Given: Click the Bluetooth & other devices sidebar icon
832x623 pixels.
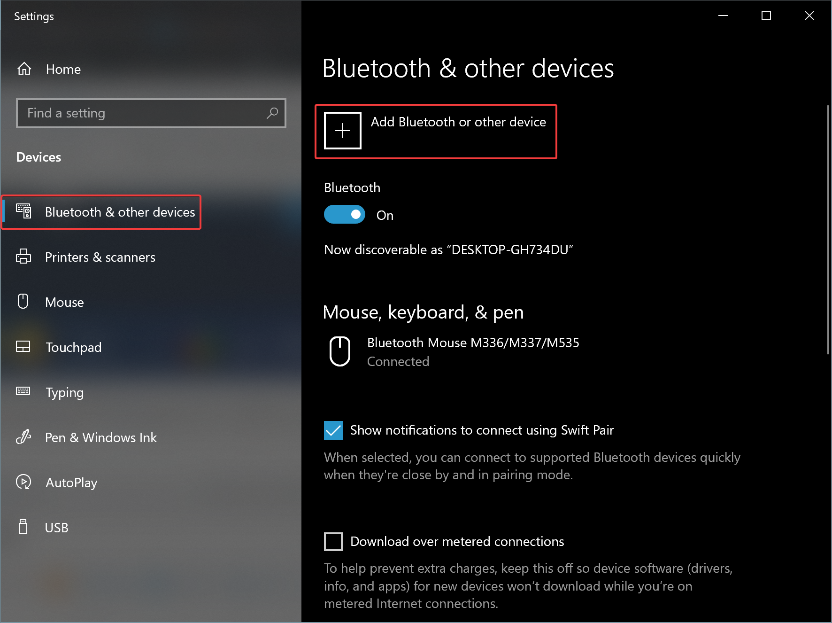Looking at the screenshot, I should click(23, 211).
